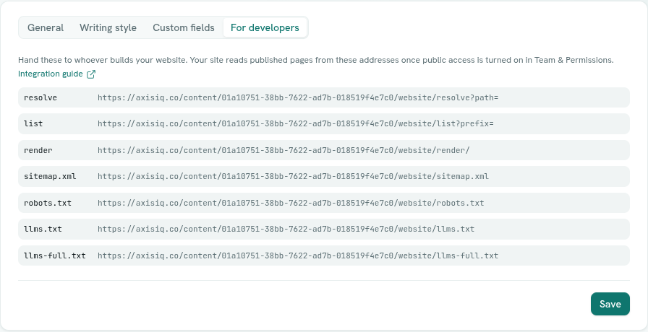Viewport: 648px width, 332px height.
Task: Click the Save button
Action: 610,304
